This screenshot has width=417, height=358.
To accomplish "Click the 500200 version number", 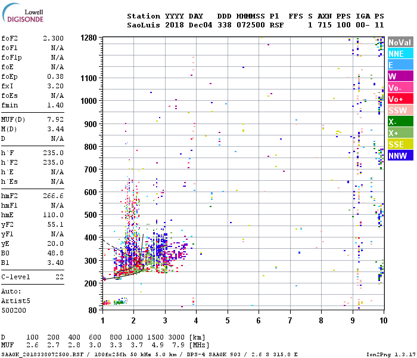I will click(14, 311).
